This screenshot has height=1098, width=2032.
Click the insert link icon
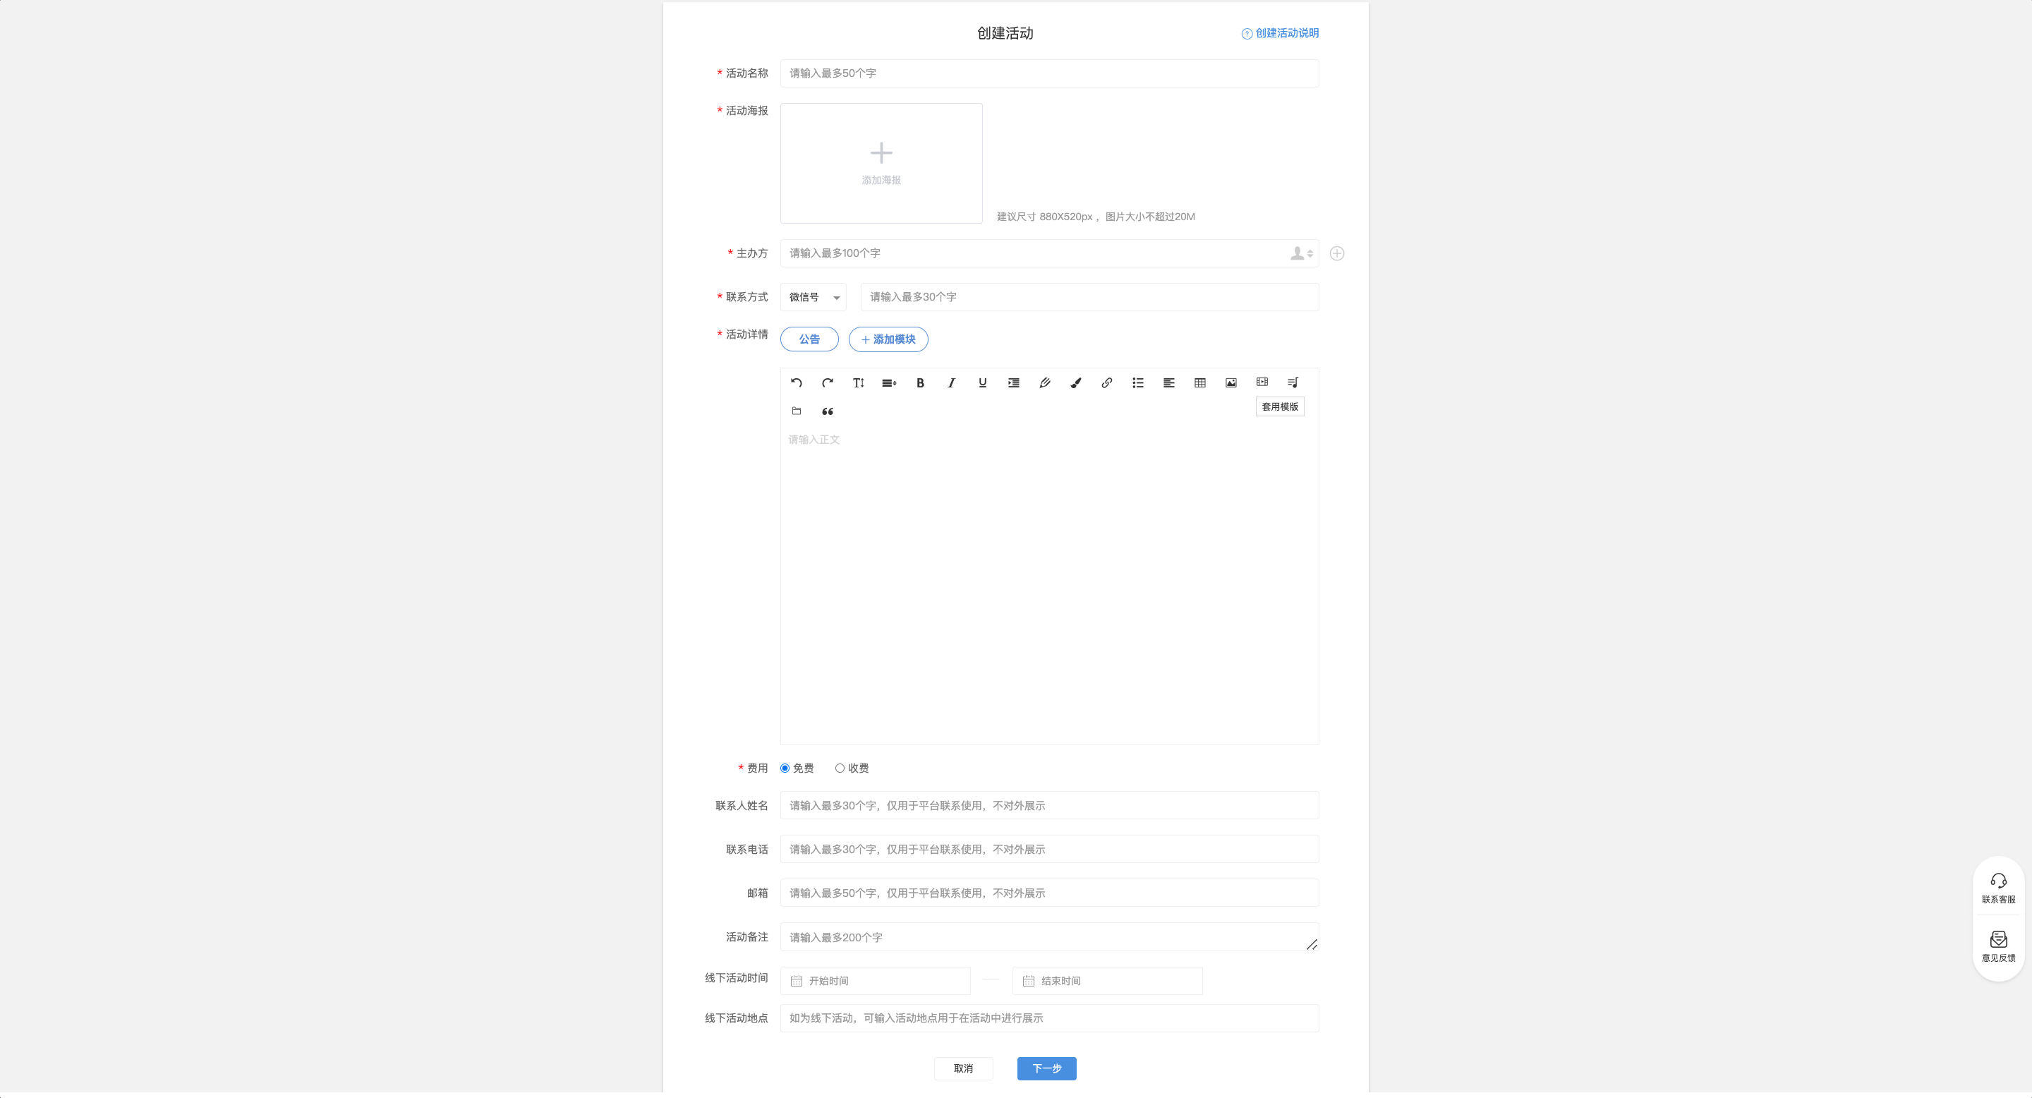[x=1107, y=382]
